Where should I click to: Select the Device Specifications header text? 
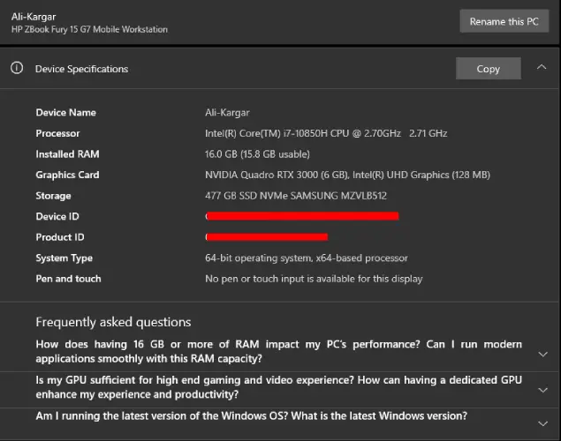click(81, 69)
